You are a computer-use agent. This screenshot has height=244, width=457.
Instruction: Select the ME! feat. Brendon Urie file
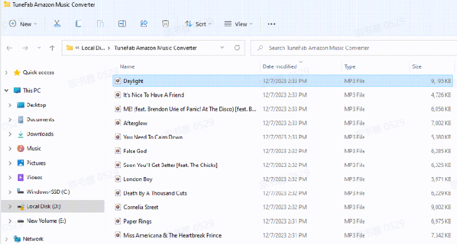283,109
